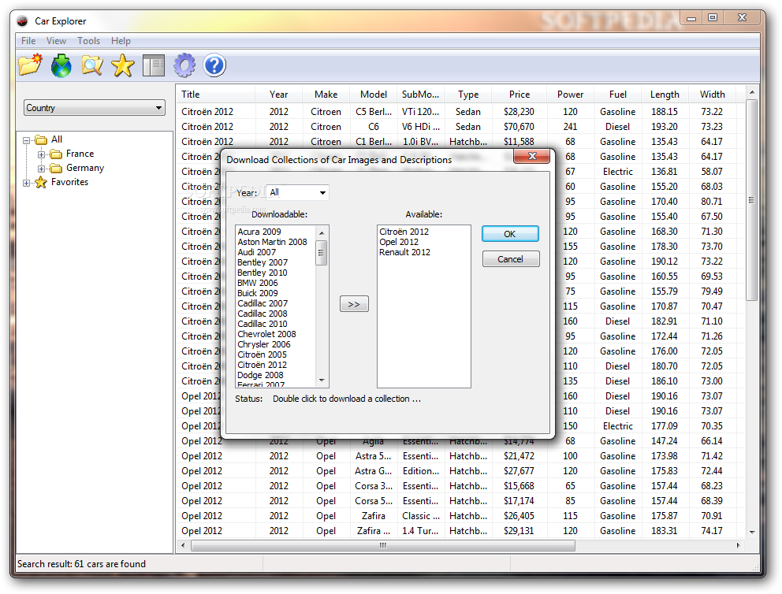Click the main table horizontal scrollbar thumb

tap(383, 546)
